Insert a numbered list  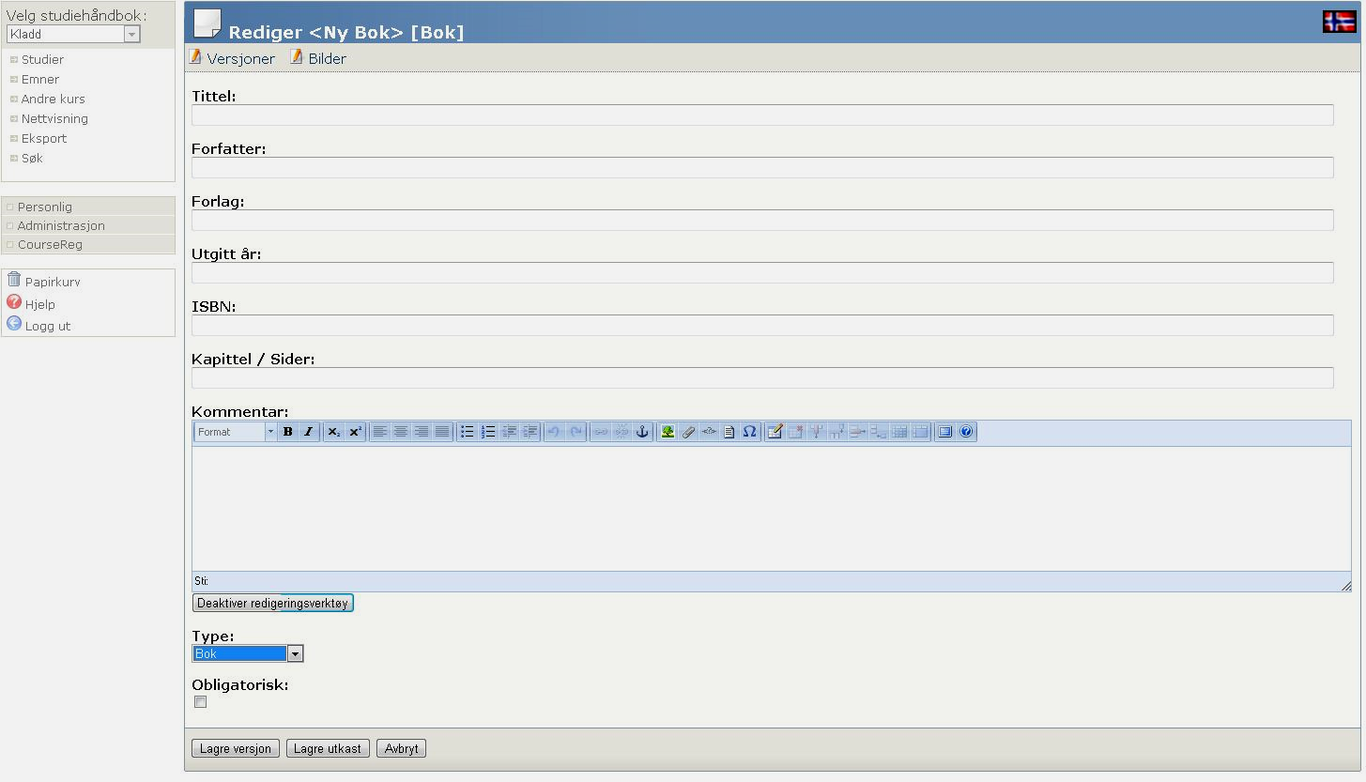[x=488, y=432]
